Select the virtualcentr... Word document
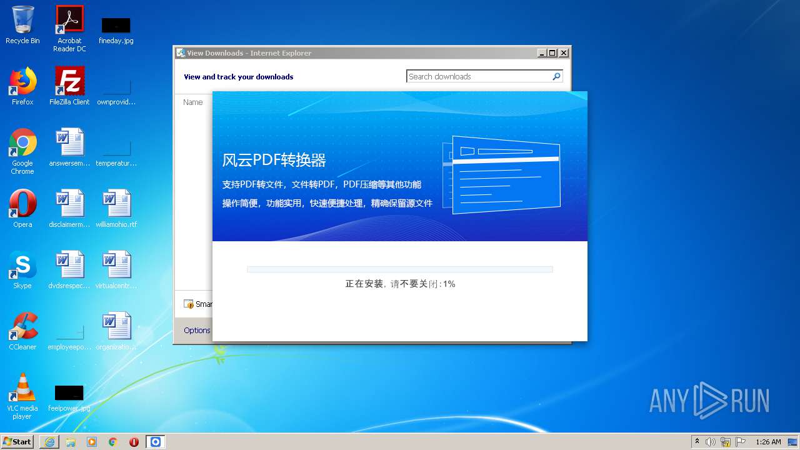Image resolution: width=800 pixels, height=450 pixels. pyautogui.click(x=116, y=270)
